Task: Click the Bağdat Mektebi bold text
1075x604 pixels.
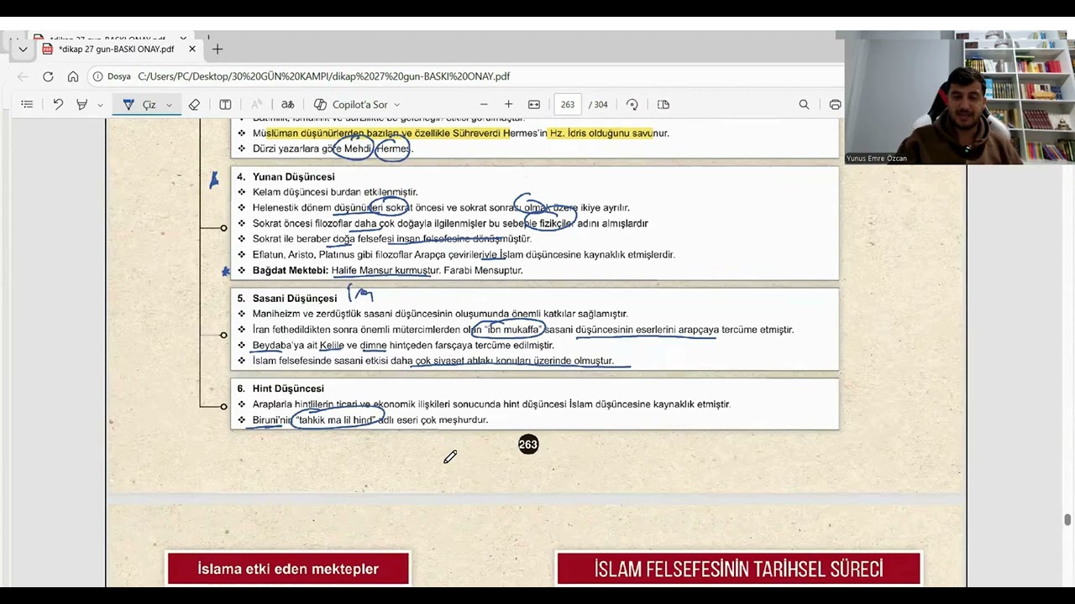Action: click(291, 271)
